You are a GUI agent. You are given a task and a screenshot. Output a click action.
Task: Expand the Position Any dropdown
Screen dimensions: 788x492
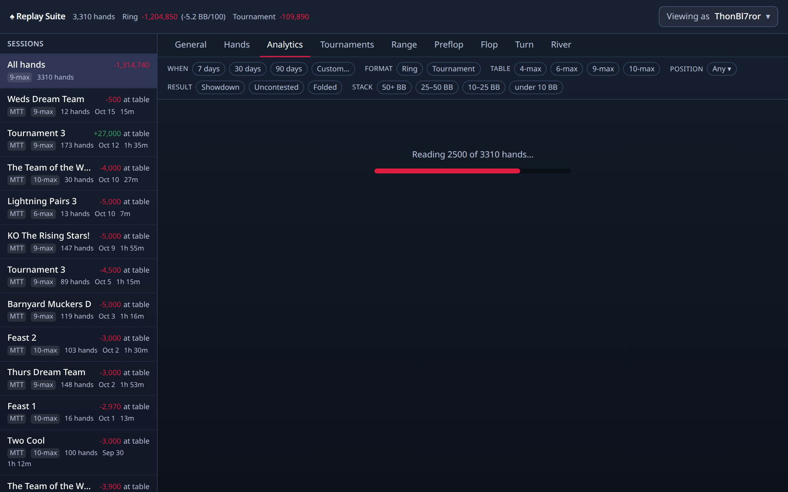pos(722,69)
